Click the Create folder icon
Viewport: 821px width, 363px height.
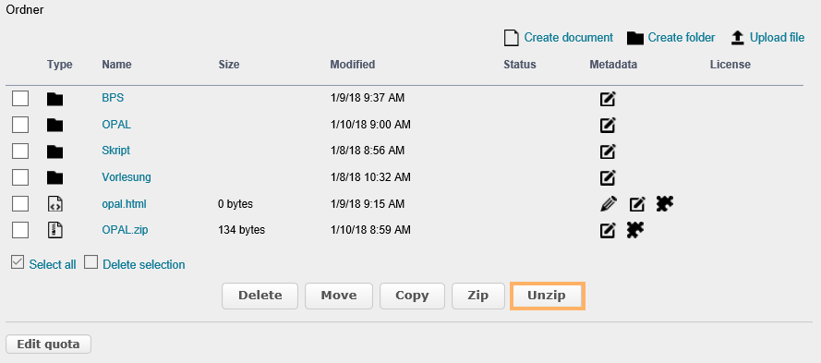click(x=635, y=38)
